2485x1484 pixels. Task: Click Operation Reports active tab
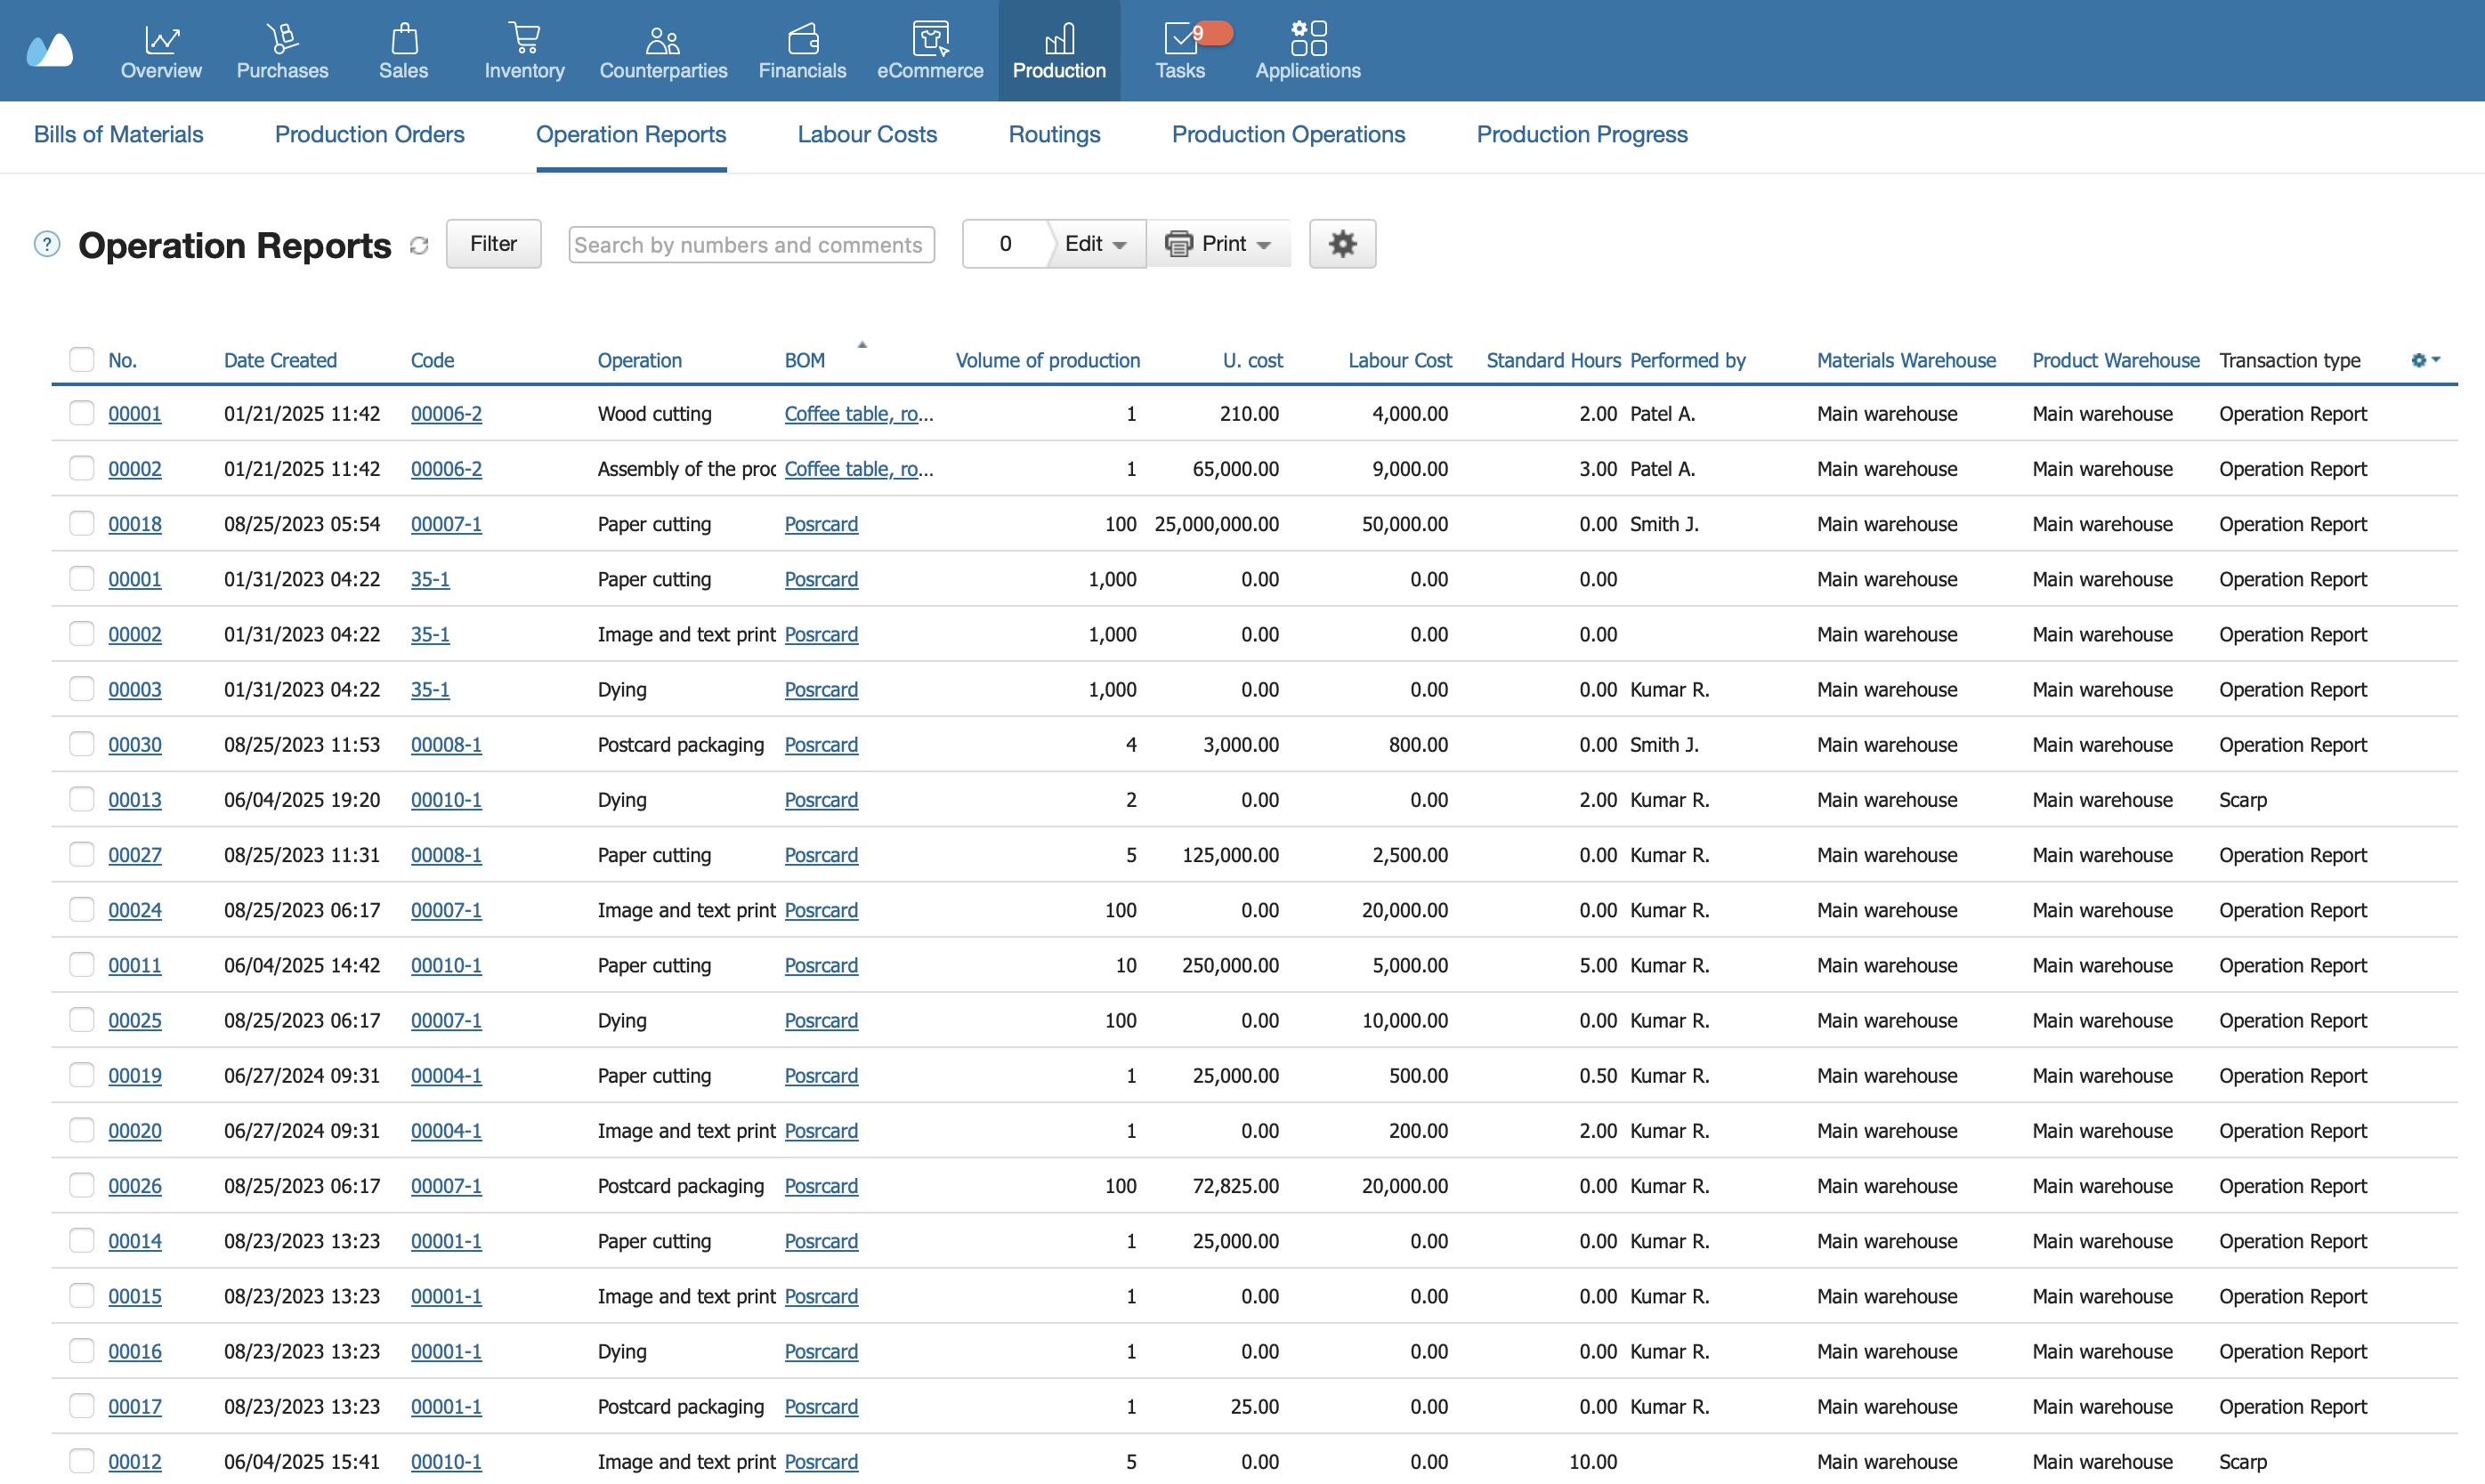pos(631,135)
